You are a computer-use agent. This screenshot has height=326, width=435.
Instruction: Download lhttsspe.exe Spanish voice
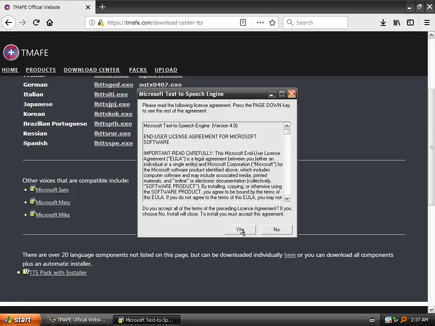(113, 143)
